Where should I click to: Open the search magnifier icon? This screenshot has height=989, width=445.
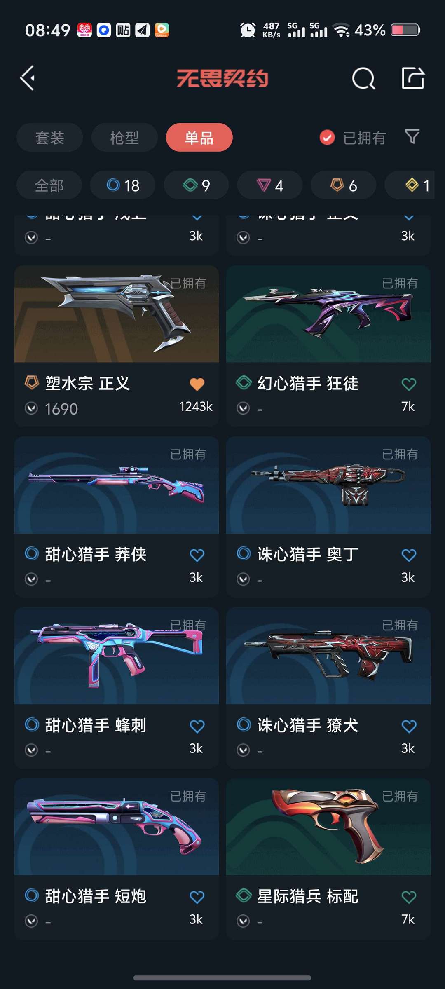[x=363, y=78]
